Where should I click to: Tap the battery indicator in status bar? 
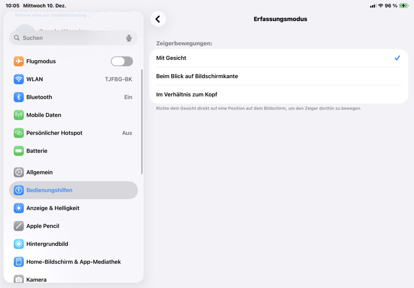(403, 6)
